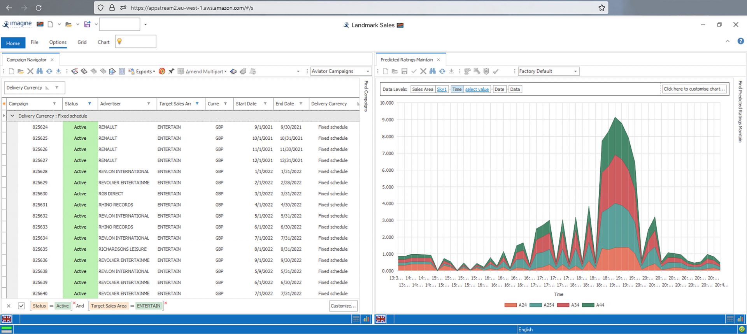Switch to the Chart ribbon tab
Screen dimensions: 747x334
[103, 42]
